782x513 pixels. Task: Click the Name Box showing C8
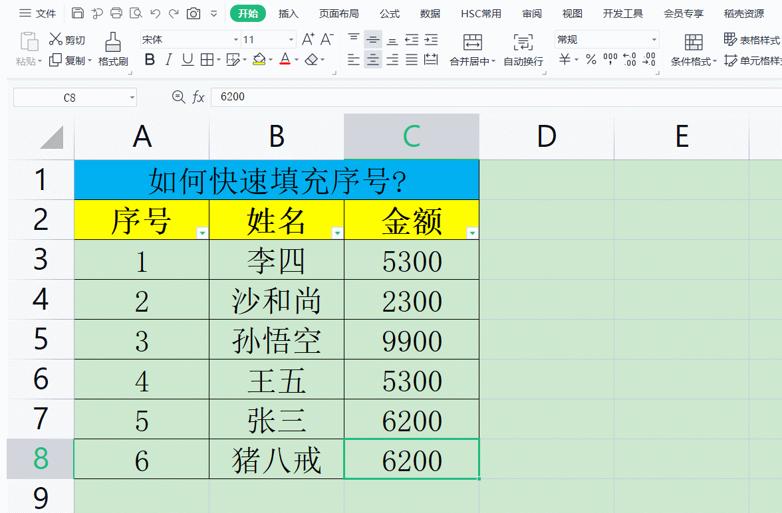point(70,97)
